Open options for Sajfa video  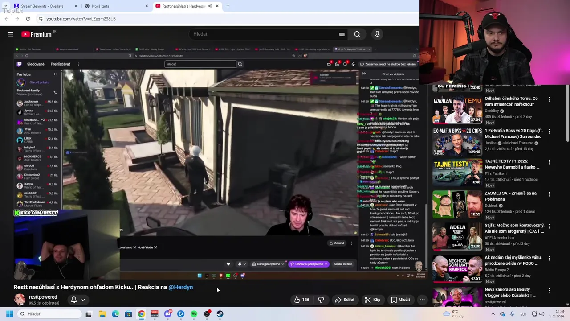point(549,226)
